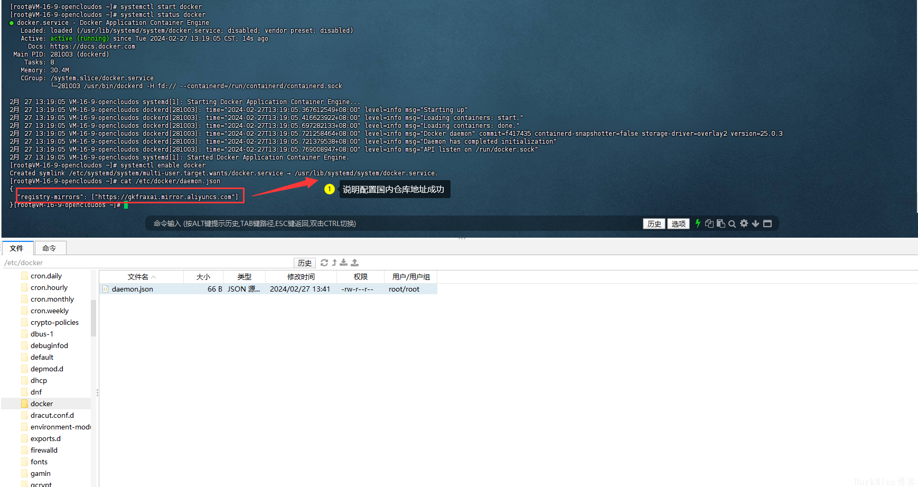Select cron.weekly folder in tree
This screenshot has height=487, width=918.
pyautogui.click(x=50, y=311)
